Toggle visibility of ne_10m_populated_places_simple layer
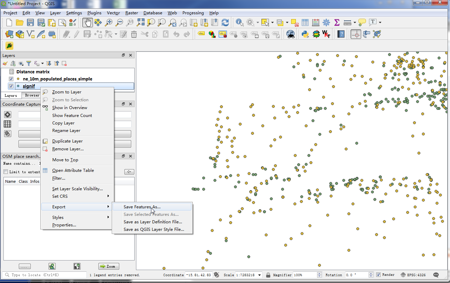 (11, 79)
